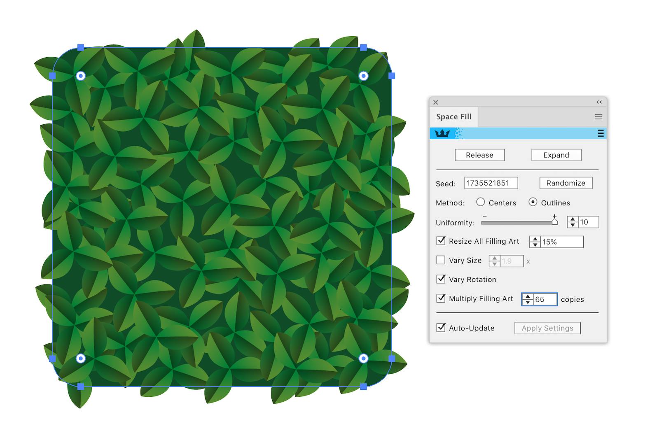Switch to the Space Fill tab
The width and height of the screenshot is (659, 433).
pyautogui.click(x=453, y=116)
